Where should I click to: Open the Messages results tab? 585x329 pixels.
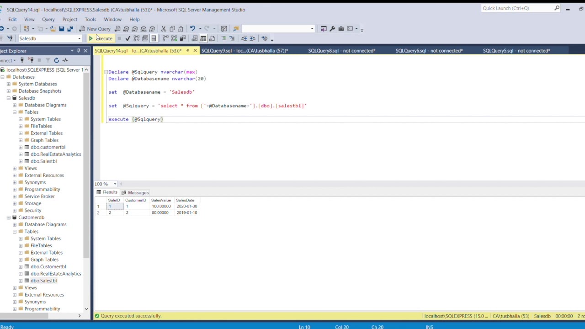(x=135, y=192)
